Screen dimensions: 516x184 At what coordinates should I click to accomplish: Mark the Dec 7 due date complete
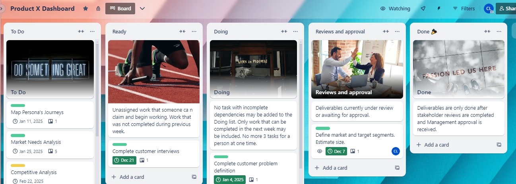click(336, 151)
